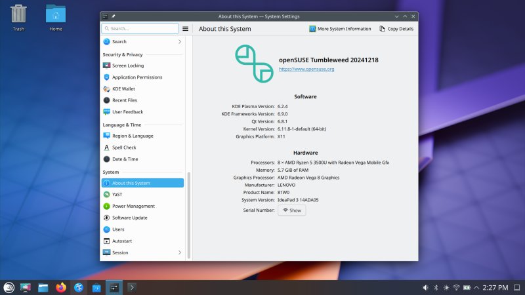This screenshot has height=295, width=525.
Task: Open the Search settings category
Action: pyautogui.click(x=142, y=41)
